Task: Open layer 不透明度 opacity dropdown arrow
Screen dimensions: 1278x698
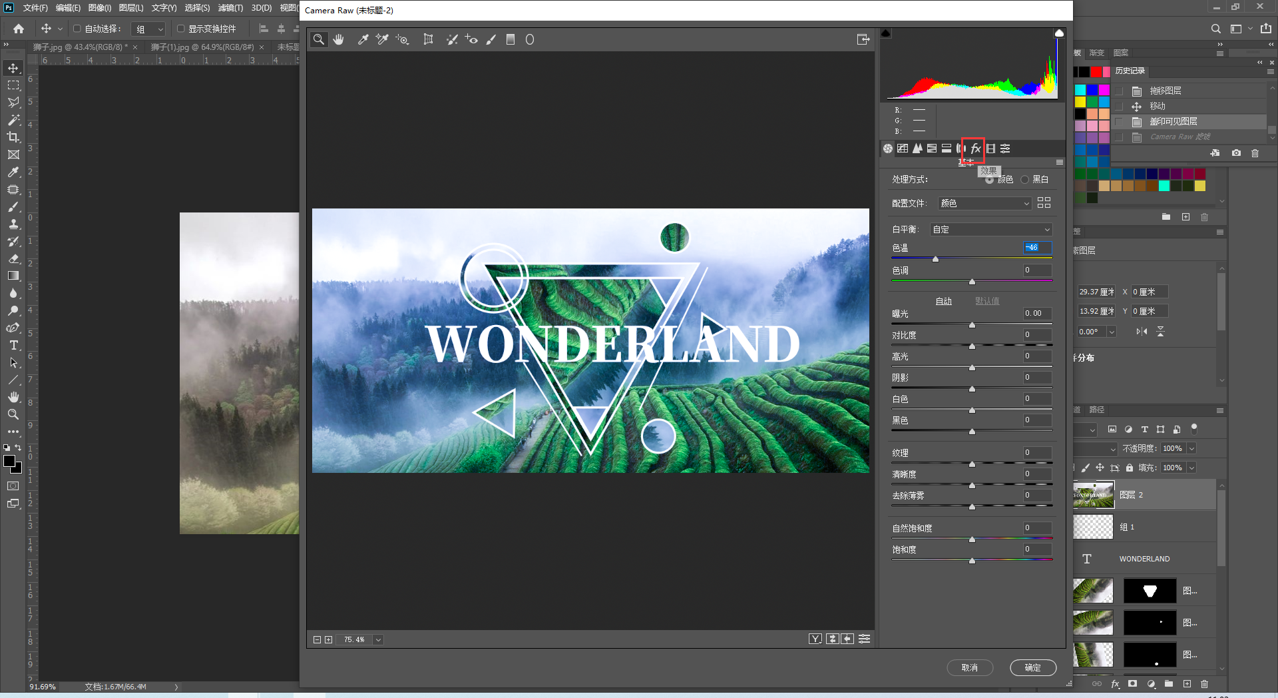Action: tap(1191, 448)
